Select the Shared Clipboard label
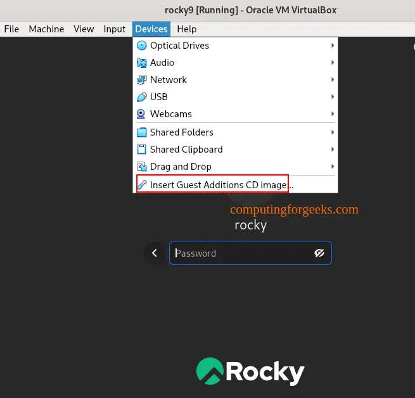 186,150
